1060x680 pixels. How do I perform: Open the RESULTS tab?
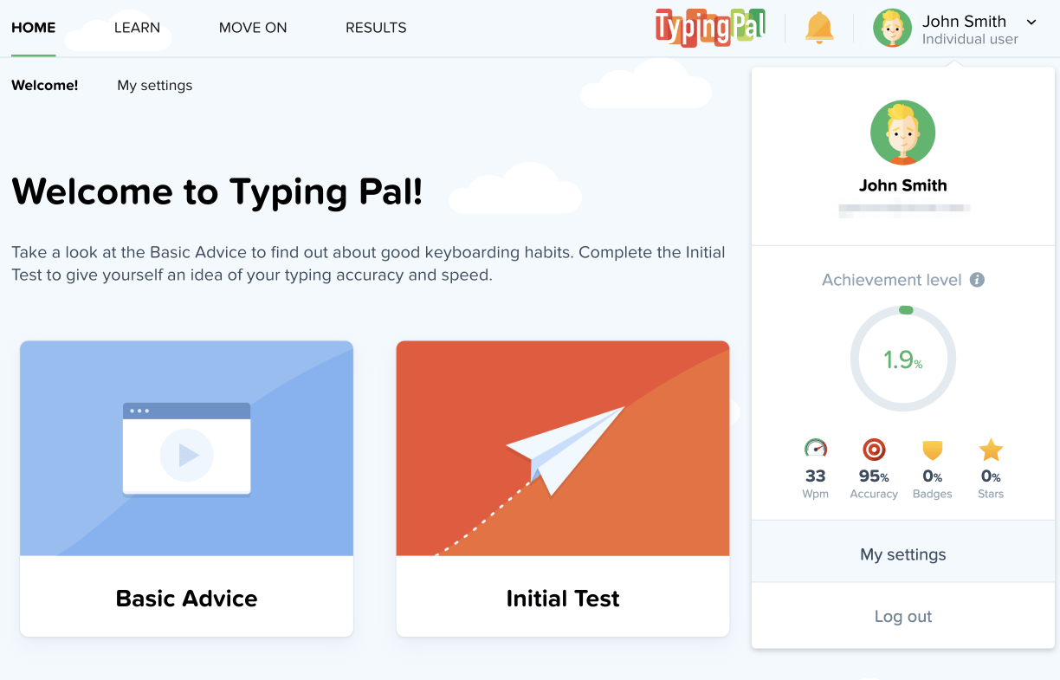coord(376,28)
